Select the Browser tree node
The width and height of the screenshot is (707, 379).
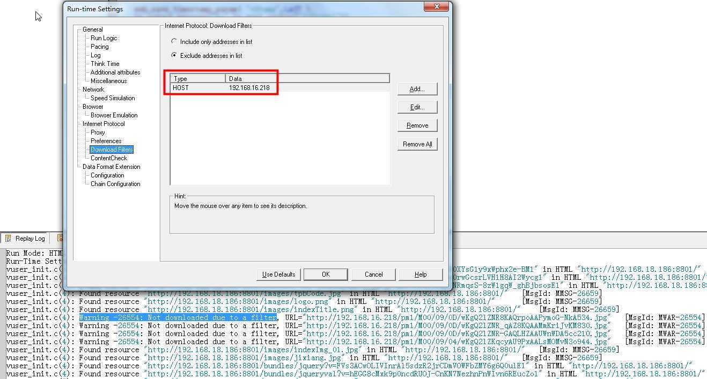[93, 107]
